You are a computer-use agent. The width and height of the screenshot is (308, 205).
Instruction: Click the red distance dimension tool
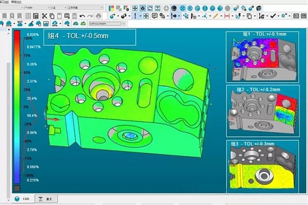coord(227,16)
